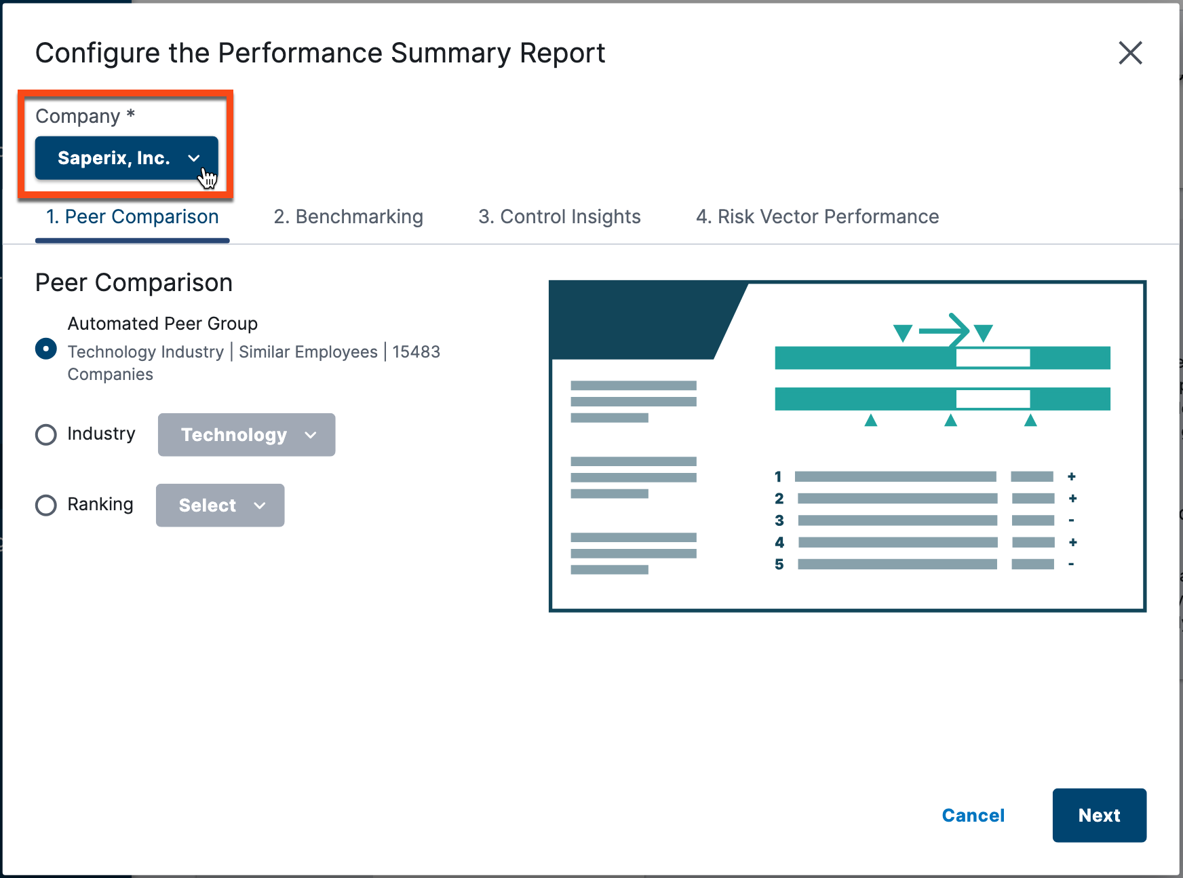Select the Peer Comparison tab
The image size is (1183, 878).
(x=132, y=216)
